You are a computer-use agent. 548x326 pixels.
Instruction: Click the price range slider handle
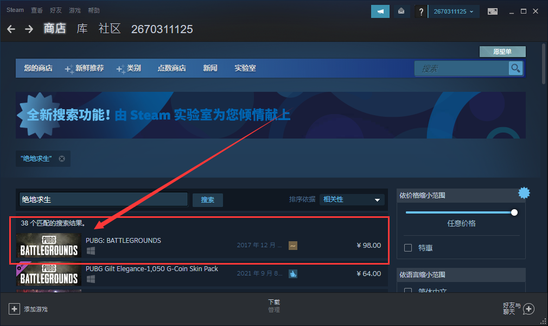[x=514, y=212]
